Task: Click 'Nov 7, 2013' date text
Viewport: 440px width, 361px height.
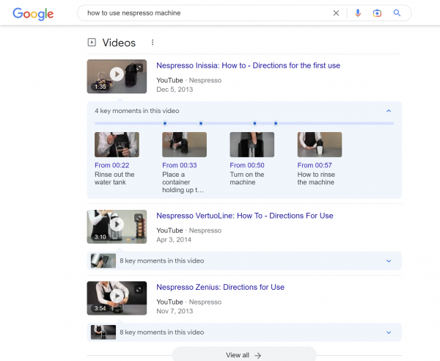Action: coord(175,311)
